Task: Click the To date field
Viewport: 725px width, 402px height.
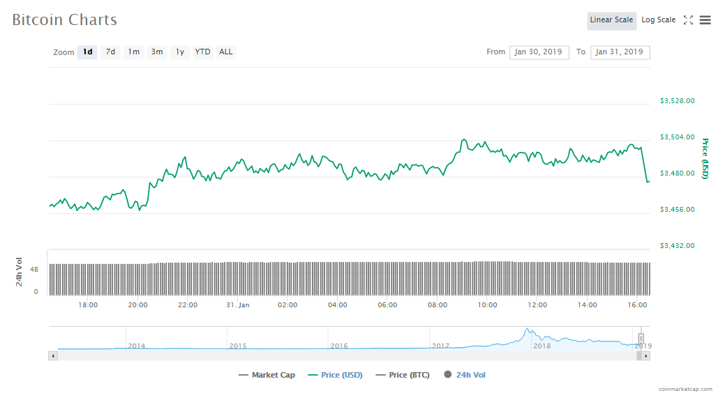Action: pos(620,52)
